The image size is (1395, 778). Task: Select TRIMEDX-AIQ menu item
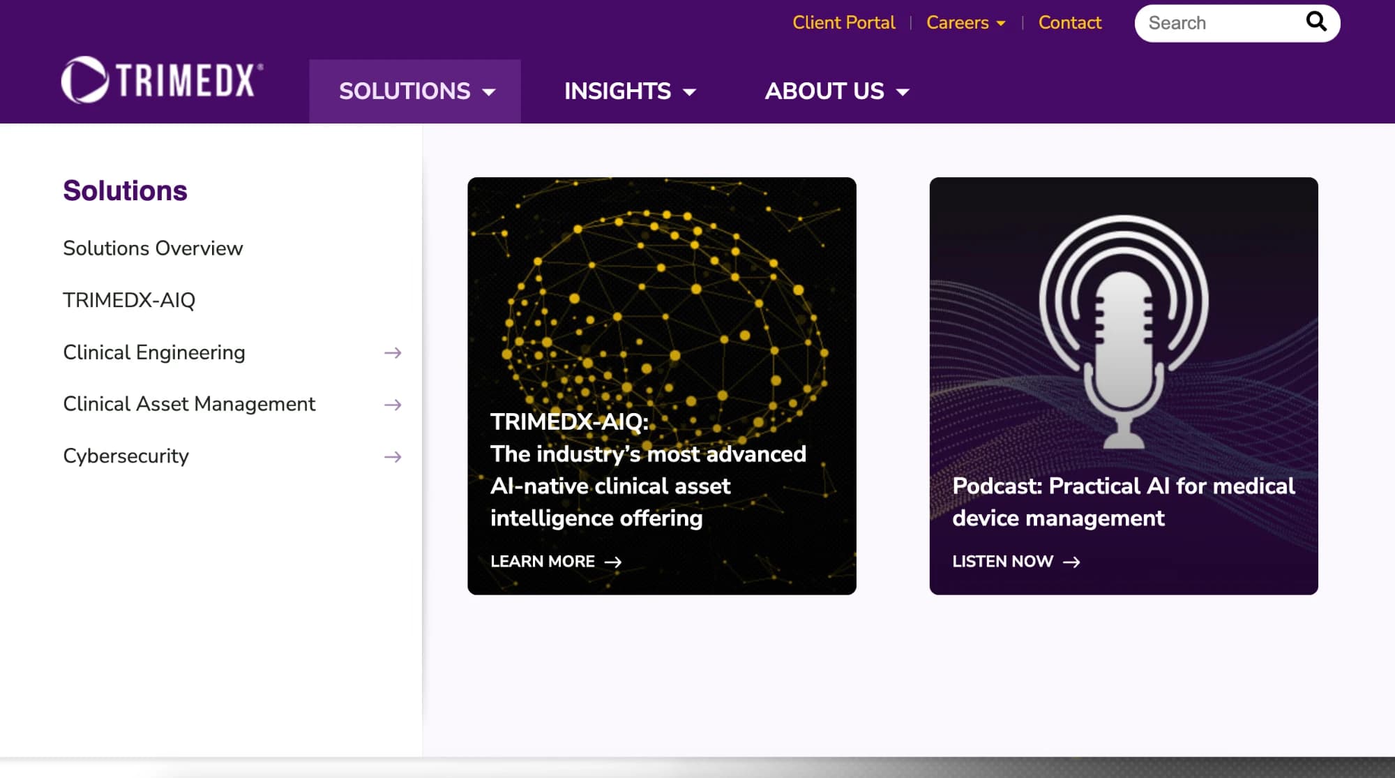pos(129,300)
